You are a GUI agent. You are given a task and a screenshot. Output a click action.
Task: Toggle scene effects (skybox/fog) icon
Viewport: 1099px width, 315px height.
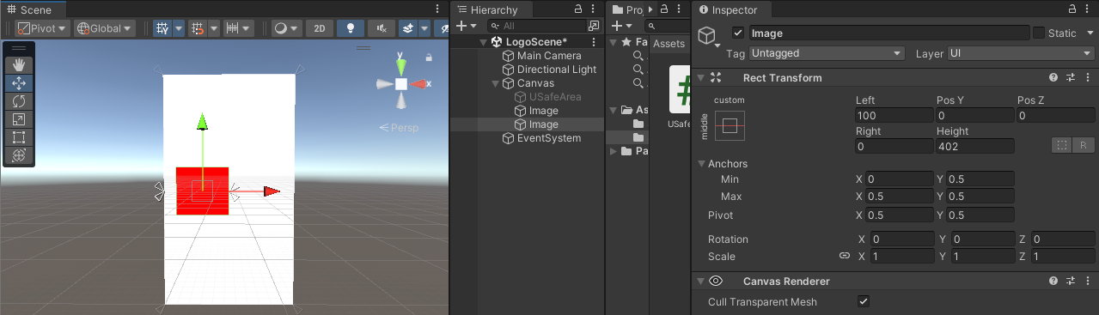click(408, 28)
